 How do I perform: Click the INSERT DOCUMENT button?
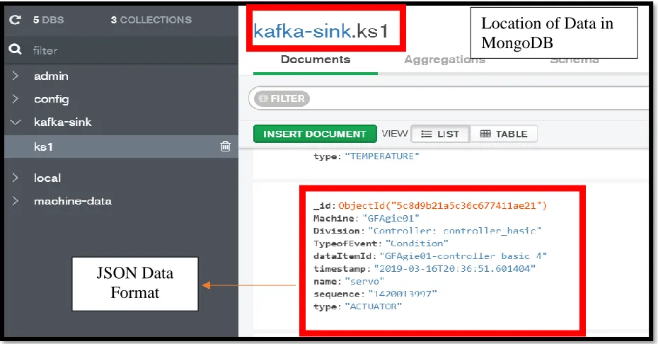pyautogui.click(x=315, y=134)
